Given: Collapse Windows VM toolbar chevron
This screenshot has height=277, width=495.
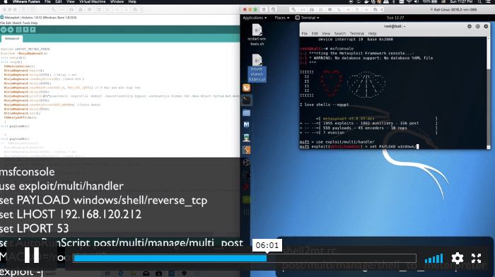Looking at the screenshot, I should (x=141, y=9).
